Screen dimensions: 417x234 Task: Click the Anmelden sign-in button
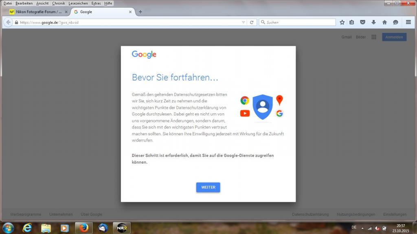pos(394,37)
